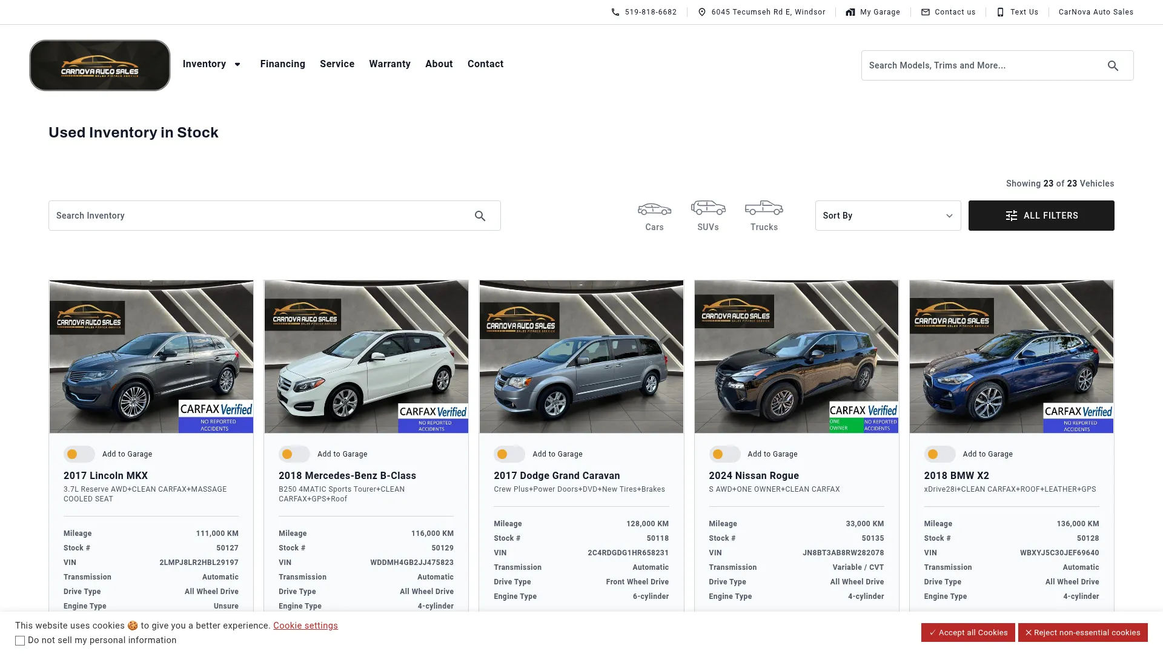Image resolution: width=1163 pixels, height=654 pixels.
Task: Select VIN JN8BT3AB8RW282078 text
Action: pos(843,553)
